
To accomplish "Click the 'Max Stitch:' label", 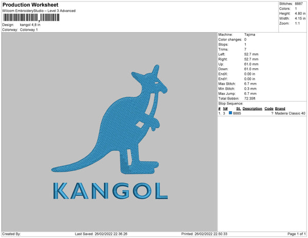I will coord(227,84).
